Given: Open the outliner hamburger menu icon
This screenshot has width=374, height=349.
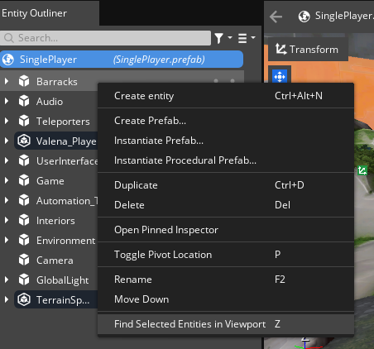Looking at the screenshot, I should click(242, 38).
